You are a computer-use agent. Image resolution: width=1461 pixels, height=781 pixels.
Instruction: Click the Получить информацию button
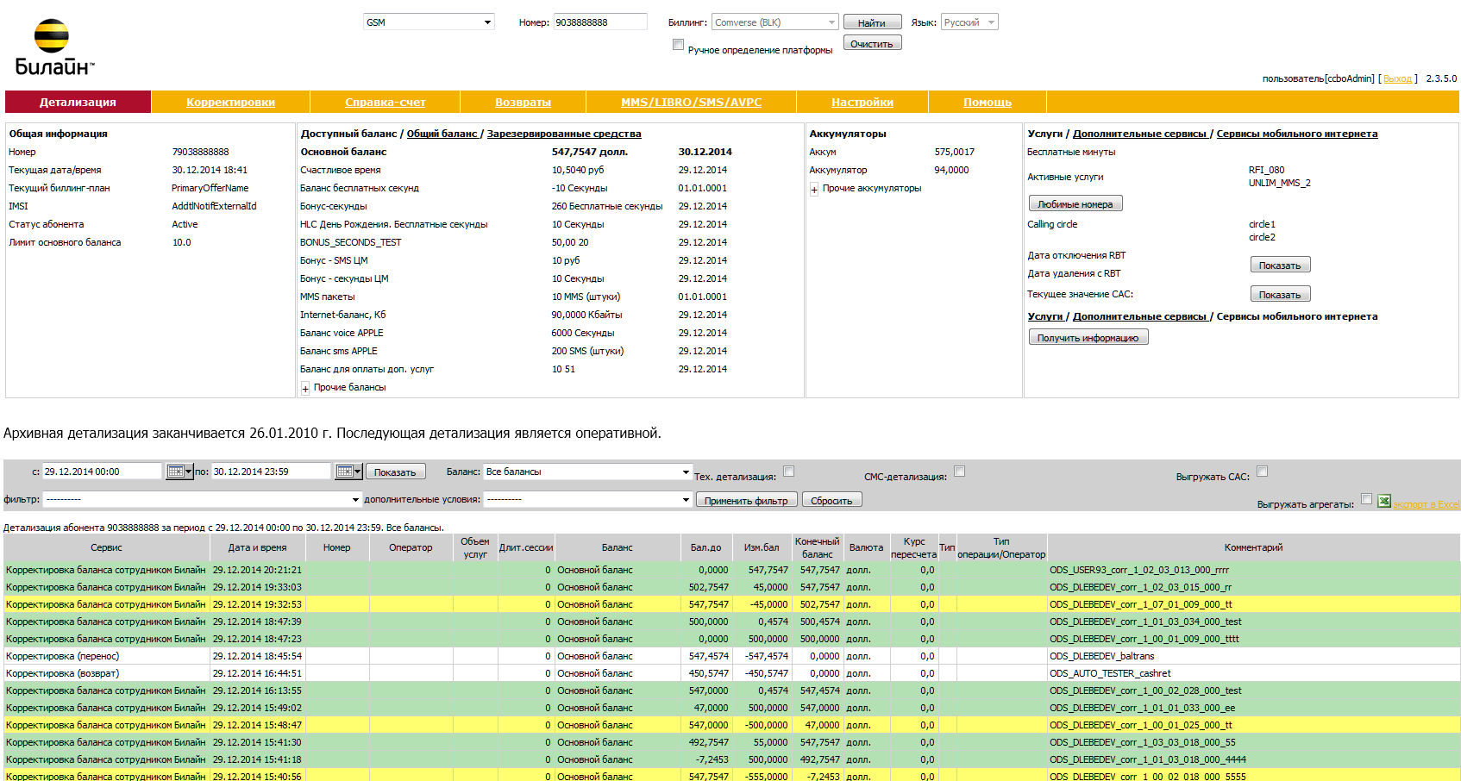[x=1088, y=337]
